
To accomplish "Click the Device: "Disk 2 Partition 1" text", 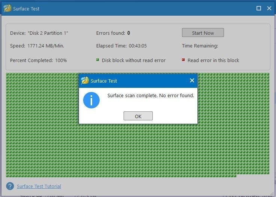I will tap(39, 33).
